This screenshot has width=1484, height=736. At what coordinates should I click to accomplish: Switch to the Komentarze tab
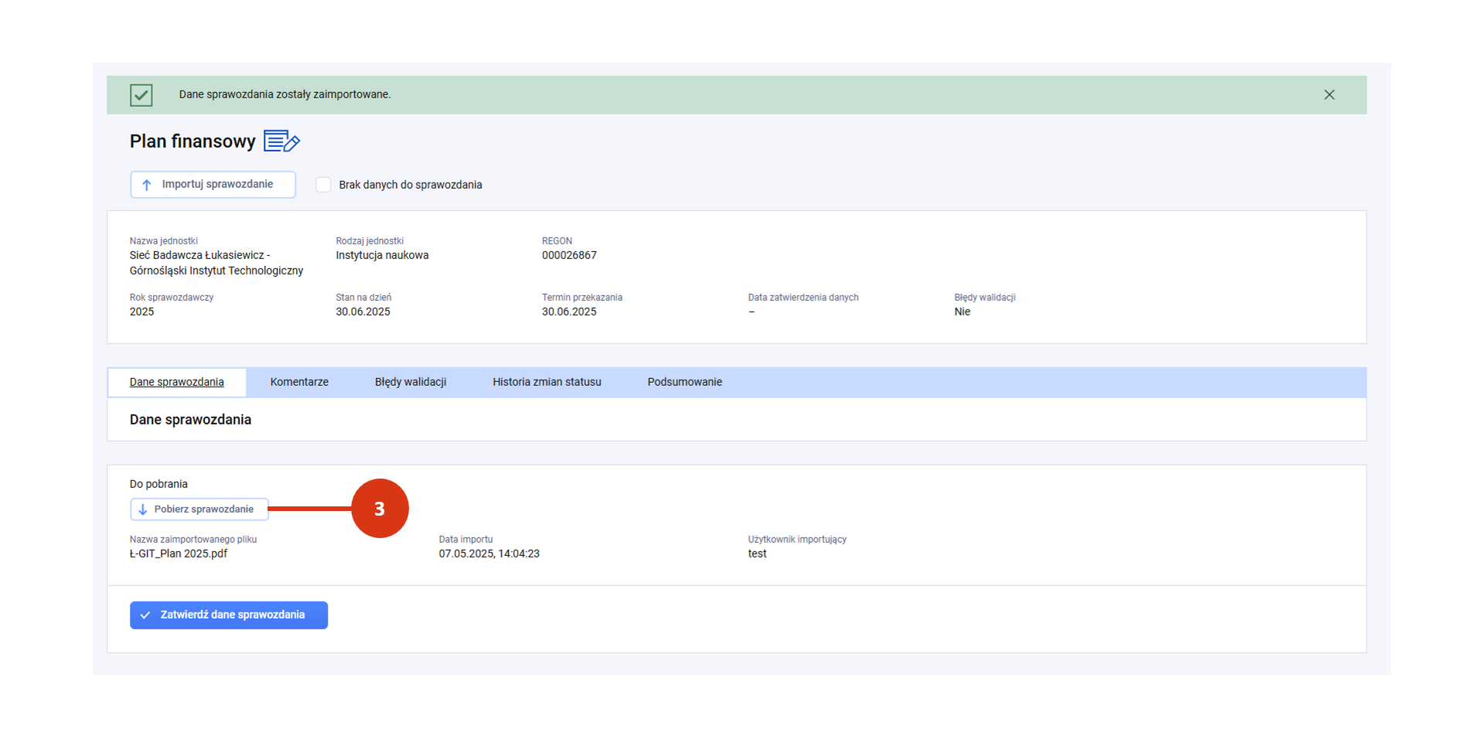click(x=299, y=382)
